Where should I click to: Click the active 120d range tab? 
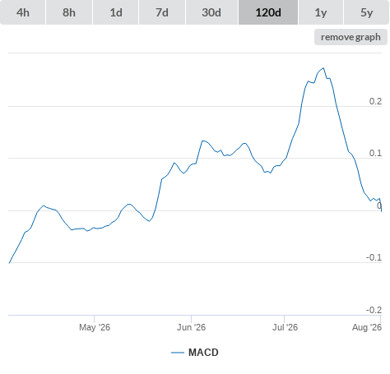(268, 12)
